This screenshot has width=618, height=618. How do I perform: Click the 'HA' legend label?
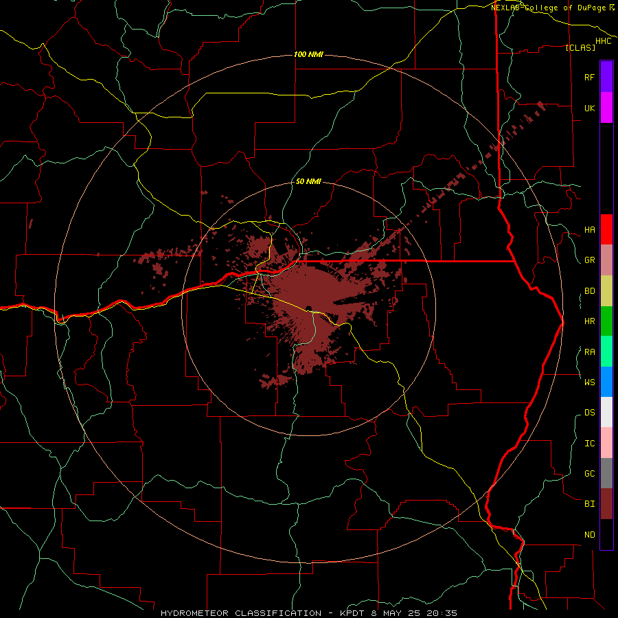coord(589,230)
